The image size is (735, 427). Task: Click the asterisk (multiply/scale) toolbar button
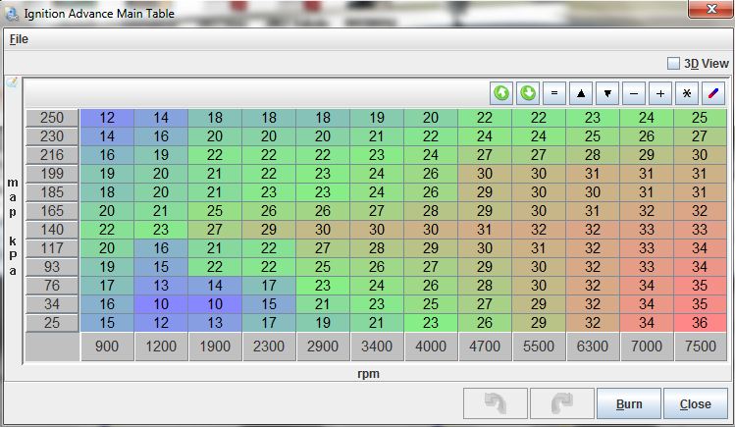[687, 93]
